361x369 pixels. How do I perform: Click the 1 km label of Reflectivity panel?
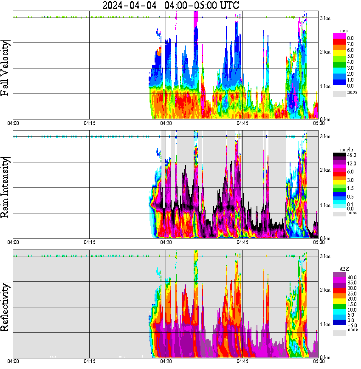click(325, 324)
